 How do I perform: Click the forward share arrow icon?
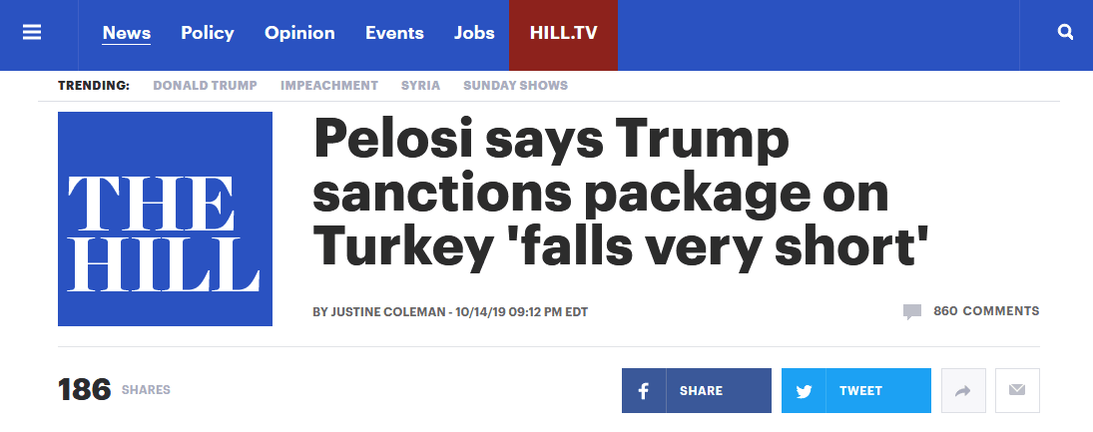(963, 391)
